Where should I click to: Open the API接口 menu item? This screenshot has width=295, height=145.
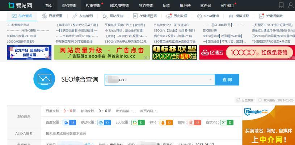(227, 6)
